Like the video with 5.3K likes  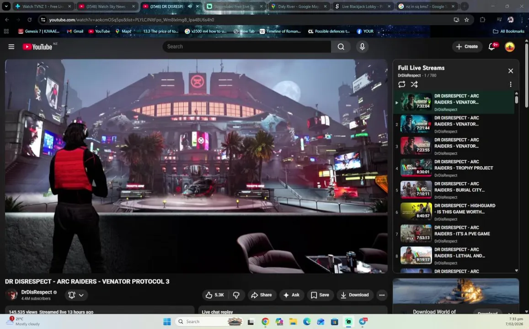[214, 295]
